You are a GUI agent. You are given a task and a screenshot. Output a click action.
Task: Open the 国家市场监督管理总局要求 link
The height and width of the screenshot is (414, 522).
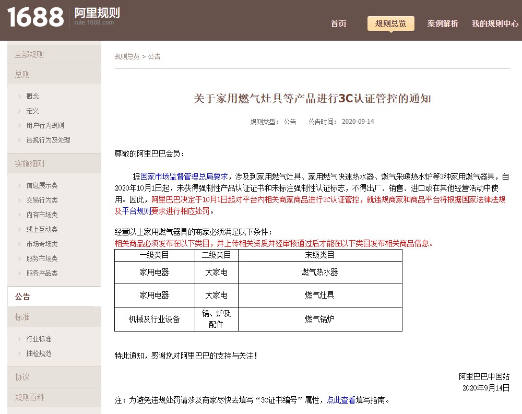click(184, 176)
